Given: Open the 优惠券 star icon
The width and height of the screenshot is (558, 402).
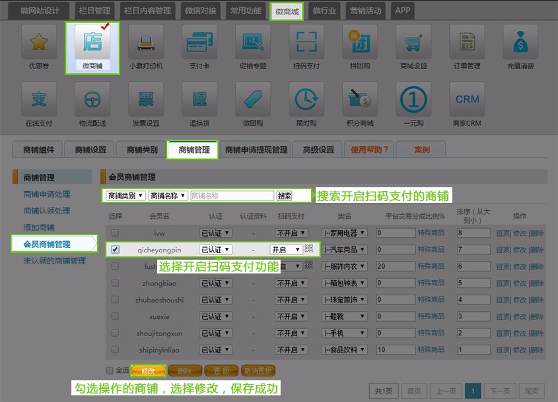Looking at the screenshot, I should [39, 42].
